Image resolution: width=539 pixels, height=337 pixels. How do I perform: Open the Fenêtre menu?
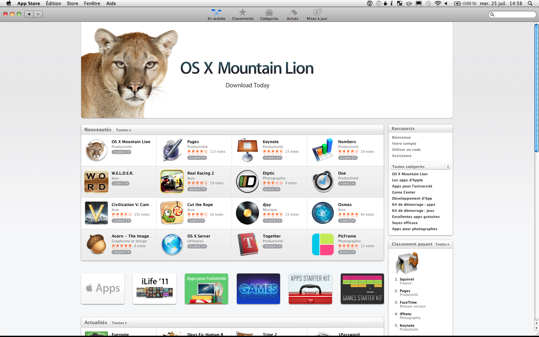(x=92, y=4)
